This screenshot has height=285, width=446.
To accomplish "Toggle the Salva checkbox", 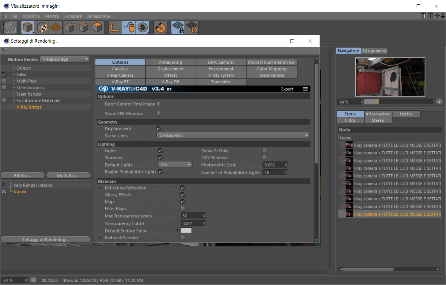I will pos(4,74).
